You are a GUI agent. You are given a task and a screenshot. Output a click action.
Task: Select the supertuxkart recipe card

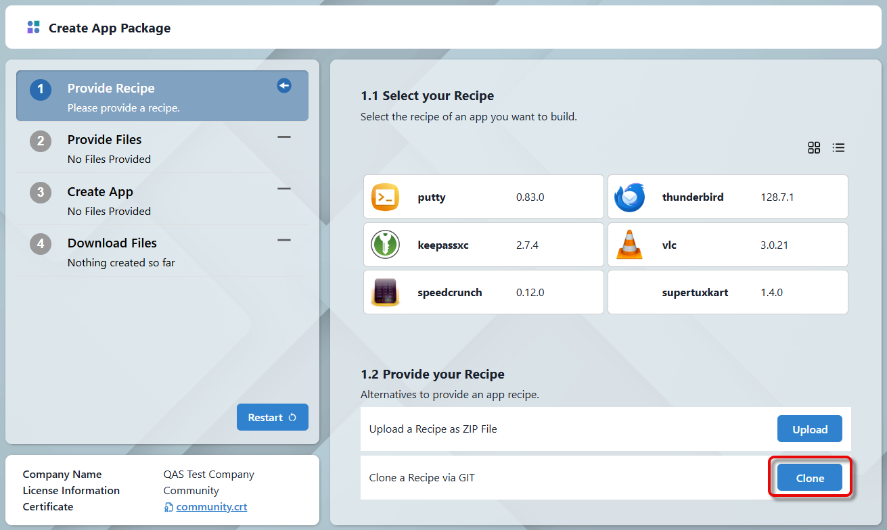pos(728,292)
